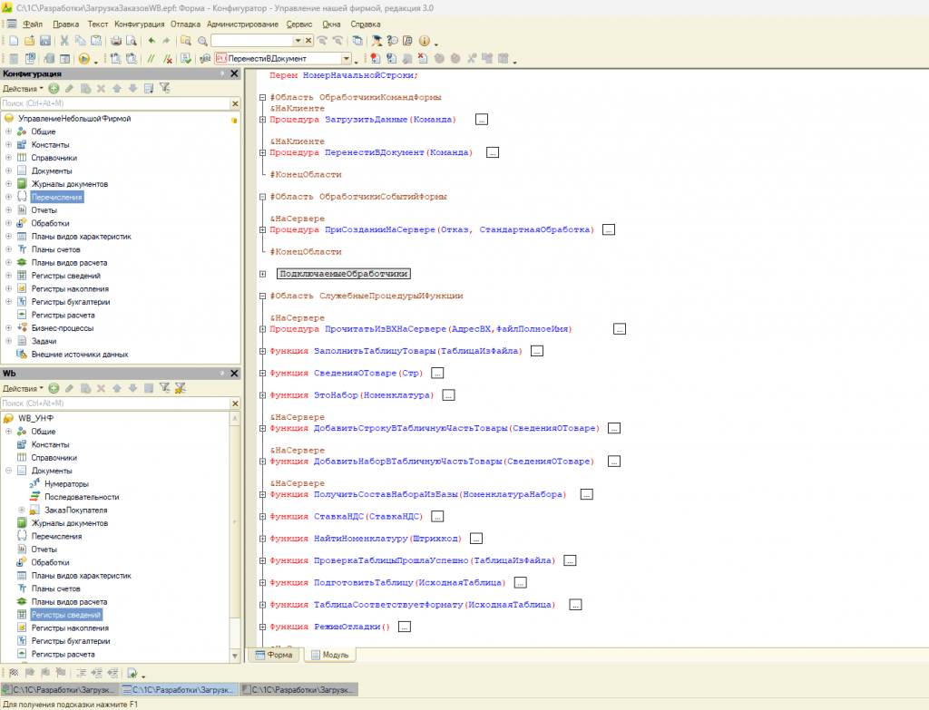Image resolution: width=929 pixels, height=710 pixels.
Task: Open the Отладка menu
Action: point(185,24)
